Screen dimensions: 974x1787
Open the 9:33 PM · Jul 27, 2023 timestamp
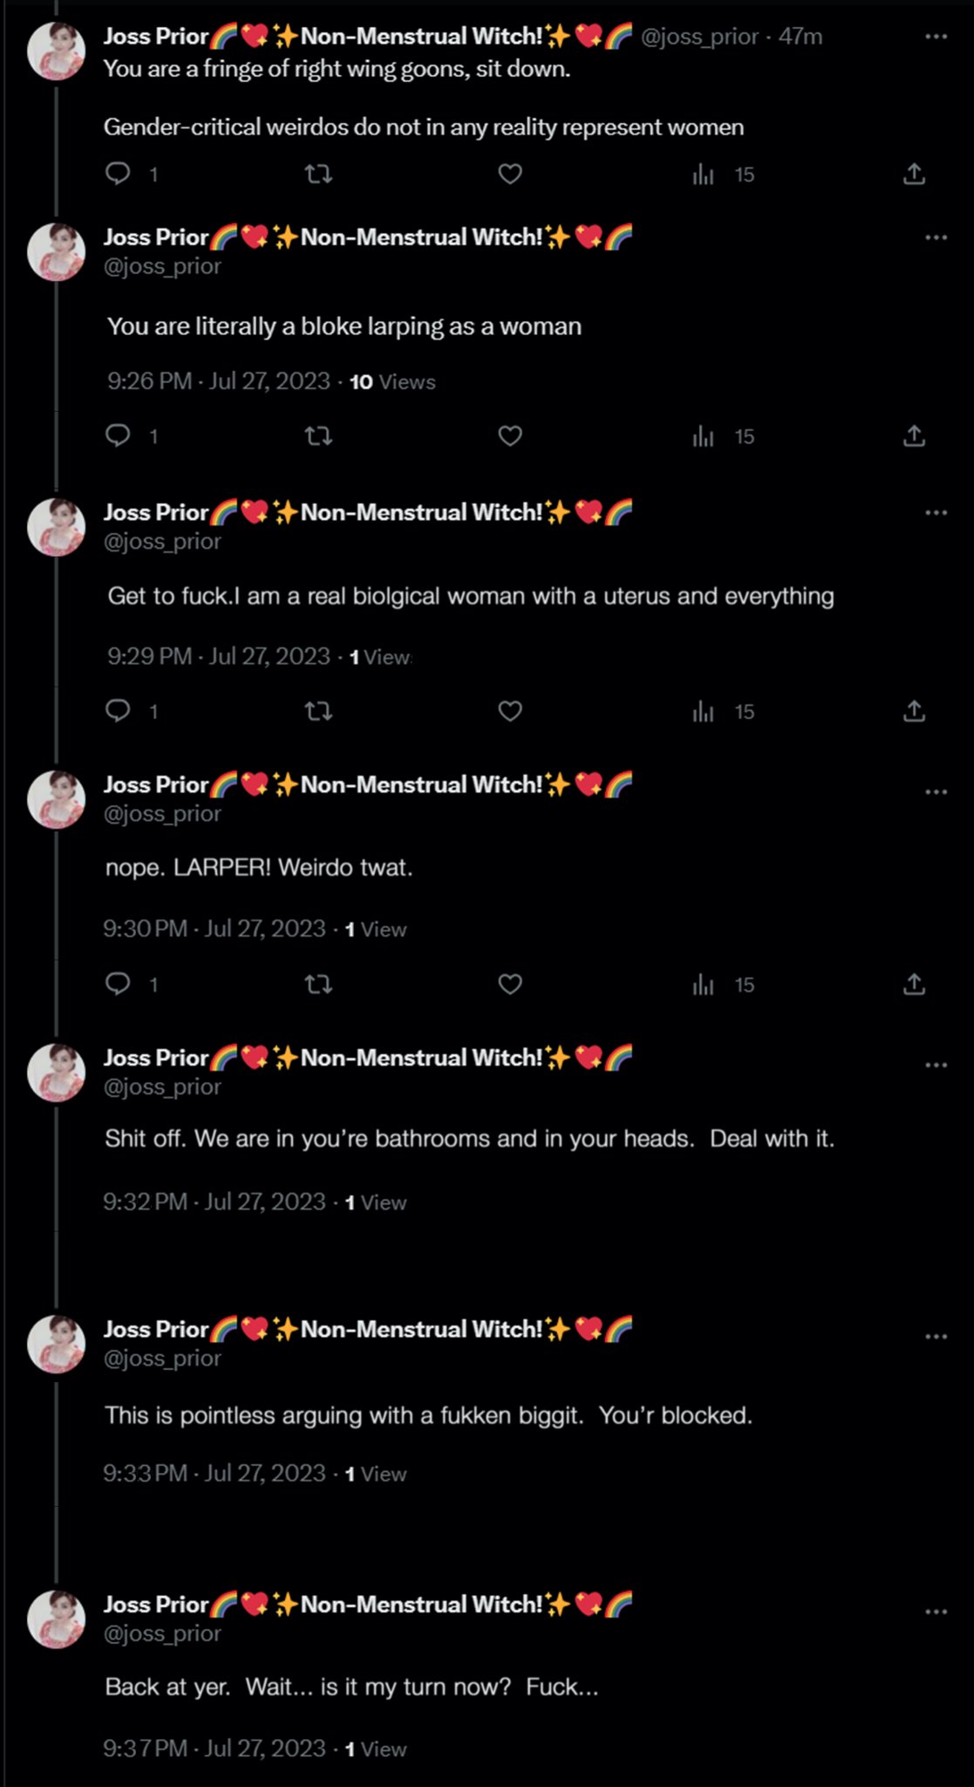click(215, 1474)
